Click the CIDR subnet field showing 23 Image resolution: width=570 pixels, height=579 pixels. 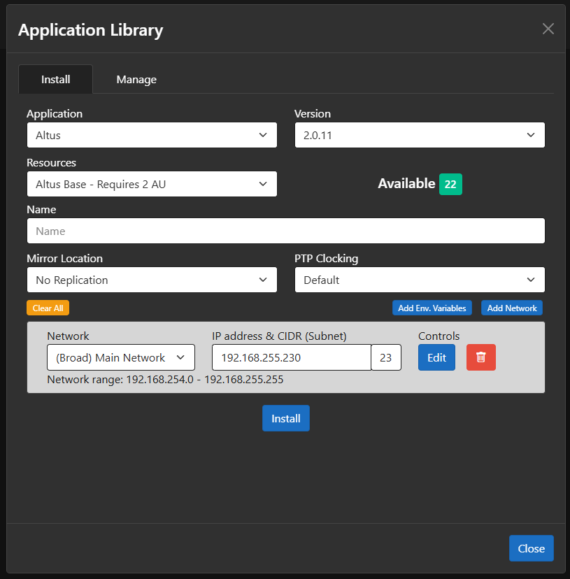[x=386, y=357]
